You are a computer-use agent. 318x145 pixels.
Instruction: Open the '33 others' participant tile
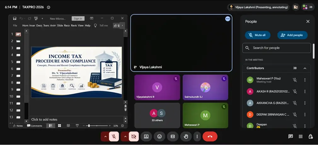157,115
